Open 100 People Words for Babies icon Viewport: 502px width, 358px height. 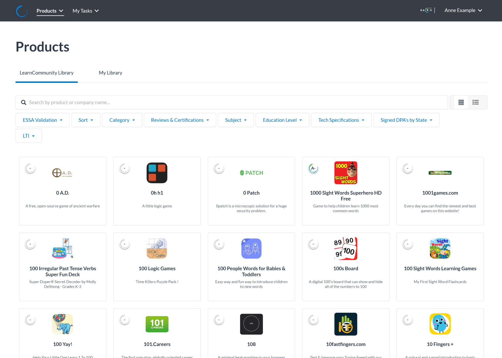[251, 249]
